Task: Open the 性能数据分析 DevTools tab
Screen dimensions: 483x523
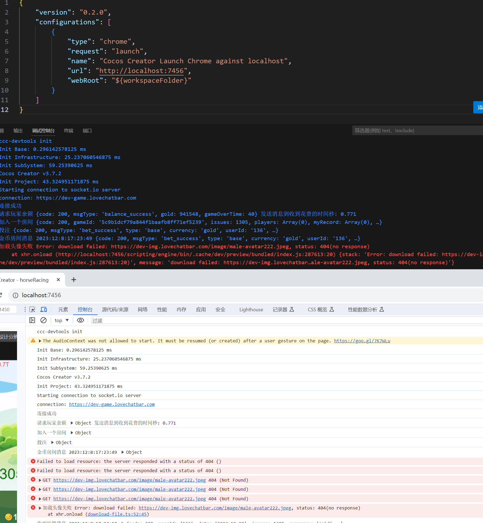Action: (x=366, y=309)
